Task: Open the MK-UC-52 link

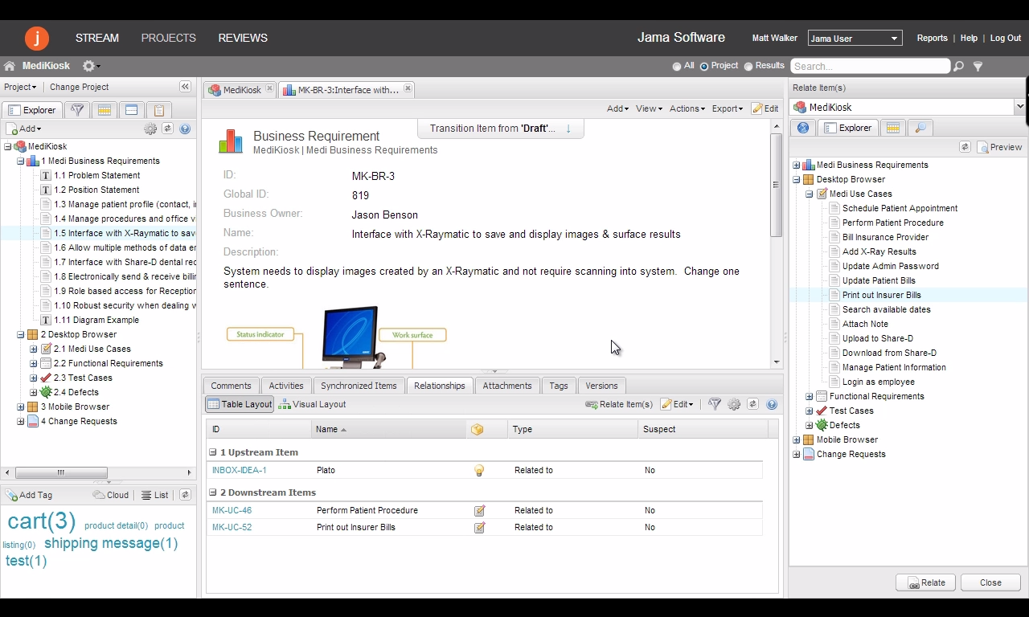Action: click(x=232, y=527)
